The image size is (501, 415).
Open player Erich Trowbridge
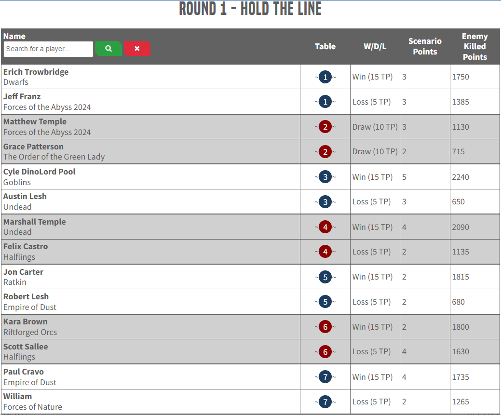click(36, 72)
